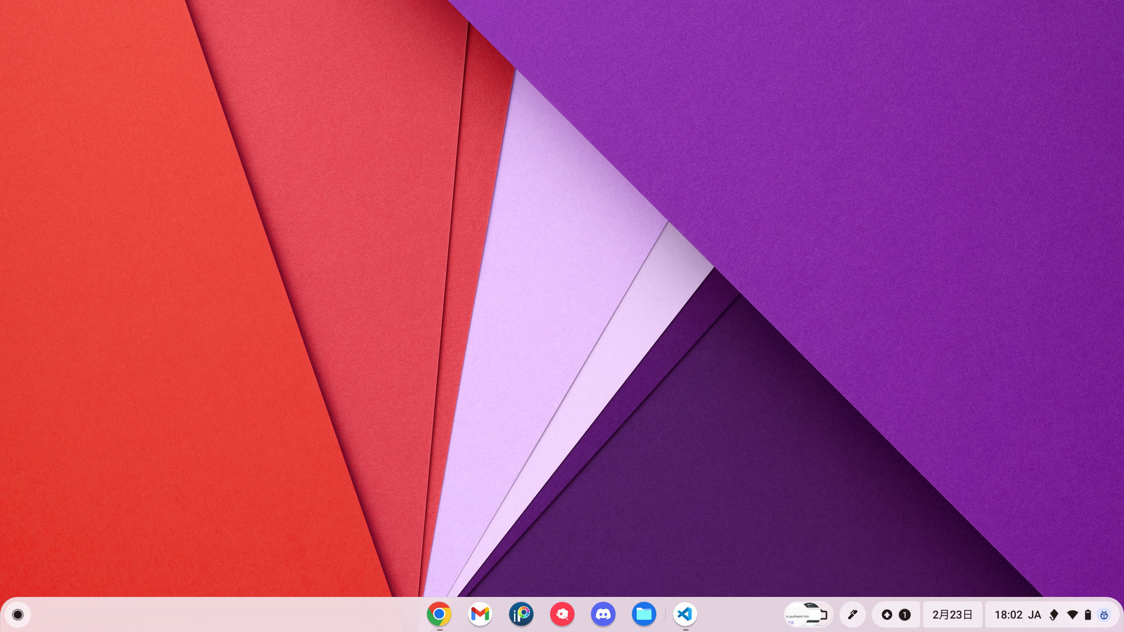Launch Google Chrome from the shelf
This screenshot has width=1124, height=632.
pos(439,614)
